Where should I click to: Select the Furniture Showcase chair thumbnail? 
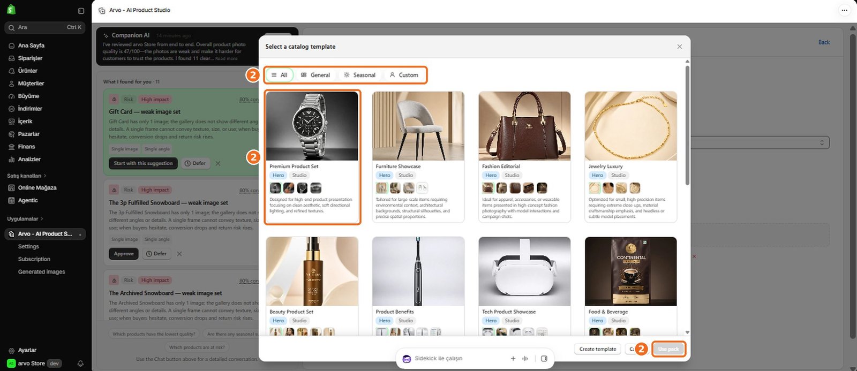418,126
